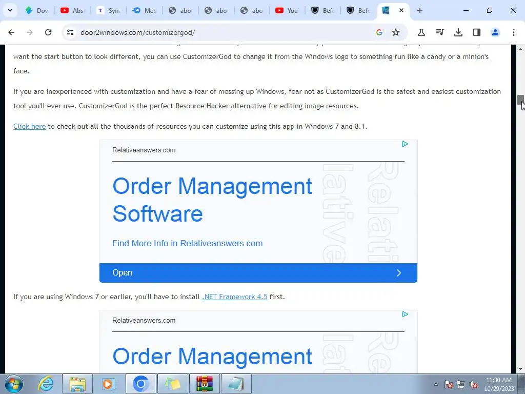Image resolution: width=525 pixels, height=394 pixels.
Task: Open Windows Explorer from taskbar
Action: pyautogui.click(x=77, y=384)
